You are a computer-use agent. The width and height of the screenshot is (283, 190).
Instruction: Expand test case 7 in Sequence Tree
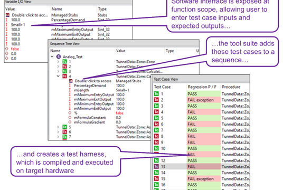point(58,137)
